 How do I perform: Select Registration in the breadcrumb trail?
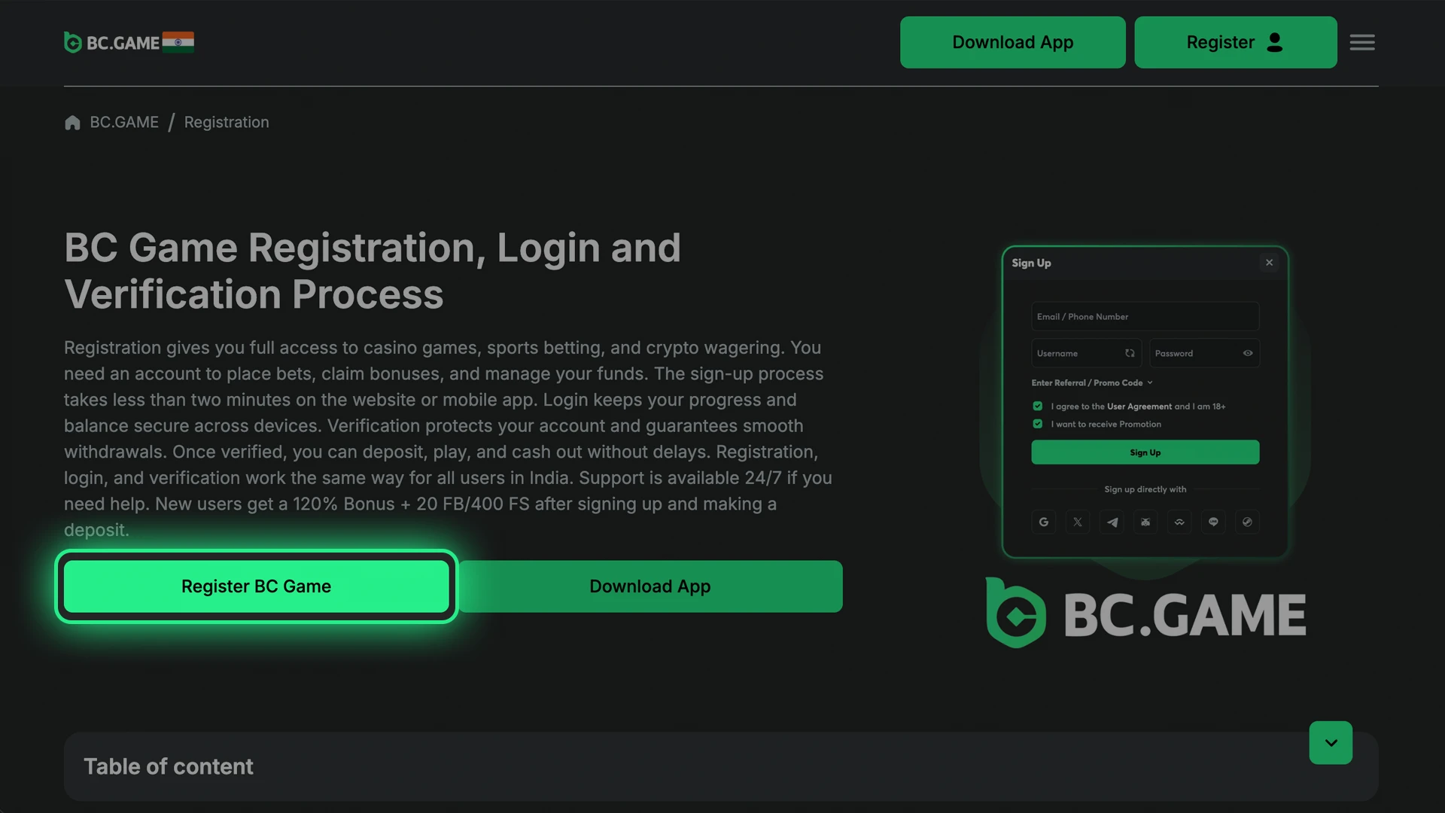(x=226, y=122)
